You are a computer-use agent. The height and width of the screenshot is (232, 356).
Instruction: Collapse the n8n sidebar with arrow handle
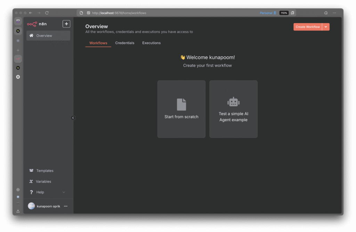(x=73, y=118)
